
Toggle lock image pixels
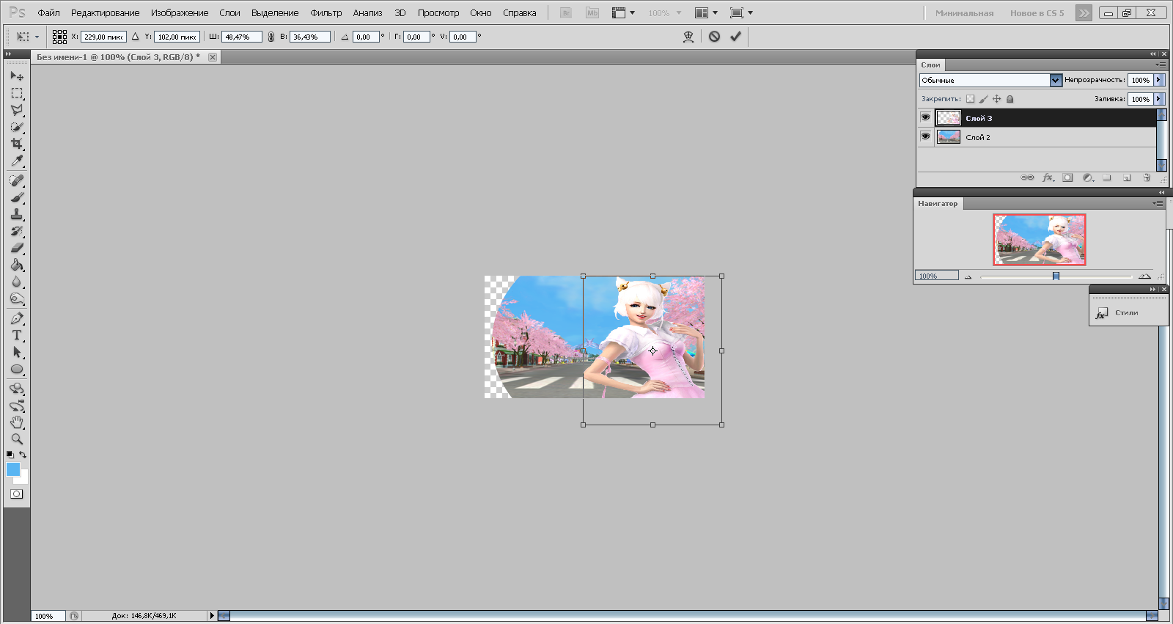pyautogui.click(x=984, y=99)
